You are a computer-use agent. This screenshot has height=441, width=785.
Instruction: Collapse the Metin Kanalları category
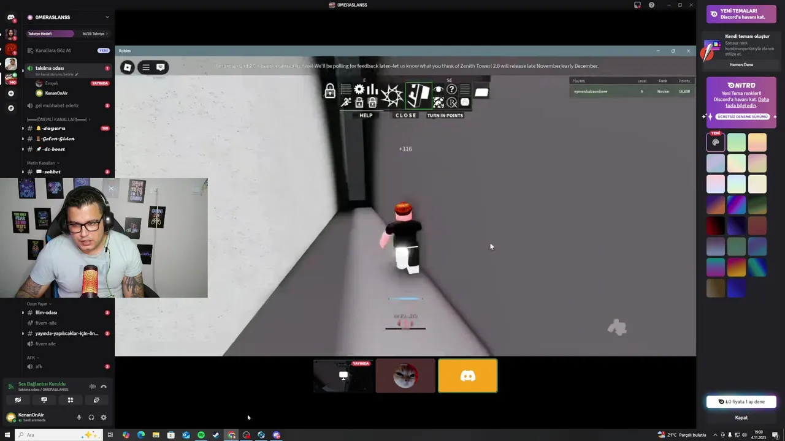tap(43, 163)
